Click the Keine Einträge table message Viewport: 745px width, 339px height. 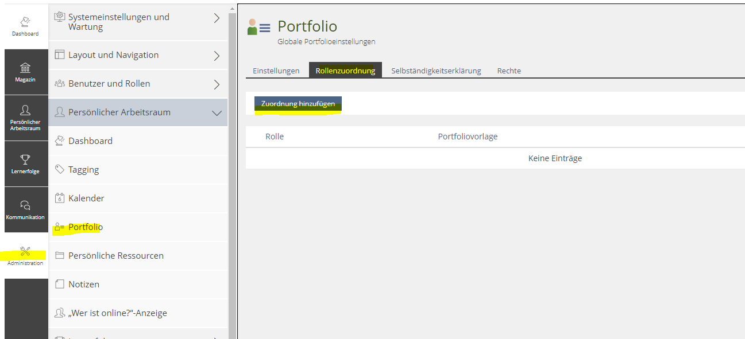[555, 158]
